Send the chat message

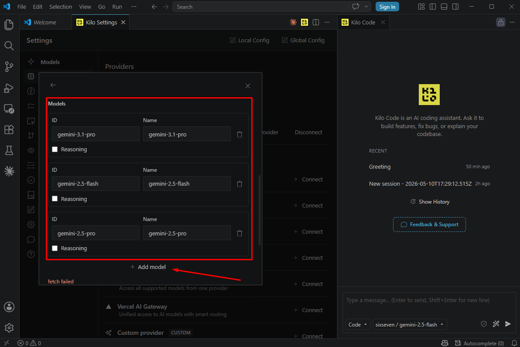coord(508,324)
